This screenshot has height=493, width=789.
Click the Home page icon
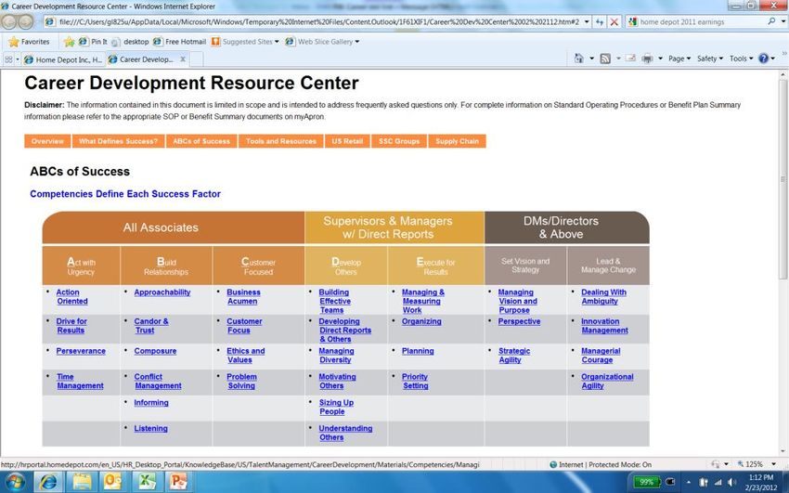(x=579, y=58)
